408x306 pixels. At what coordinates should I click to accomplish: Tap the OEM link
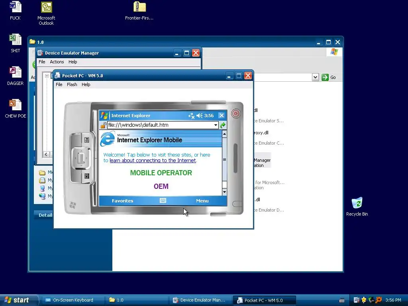[161, 186]
